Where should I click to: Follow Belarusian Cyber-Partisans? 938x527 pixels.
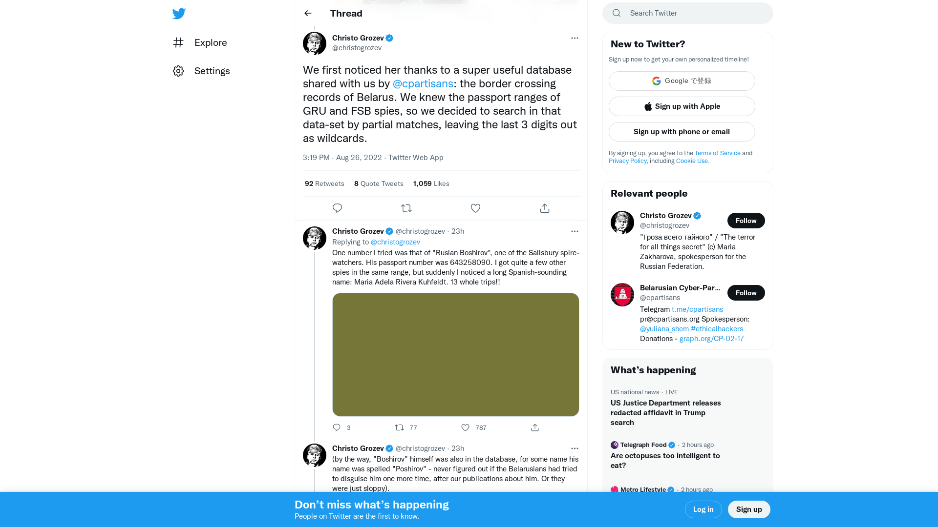[746, 293]
